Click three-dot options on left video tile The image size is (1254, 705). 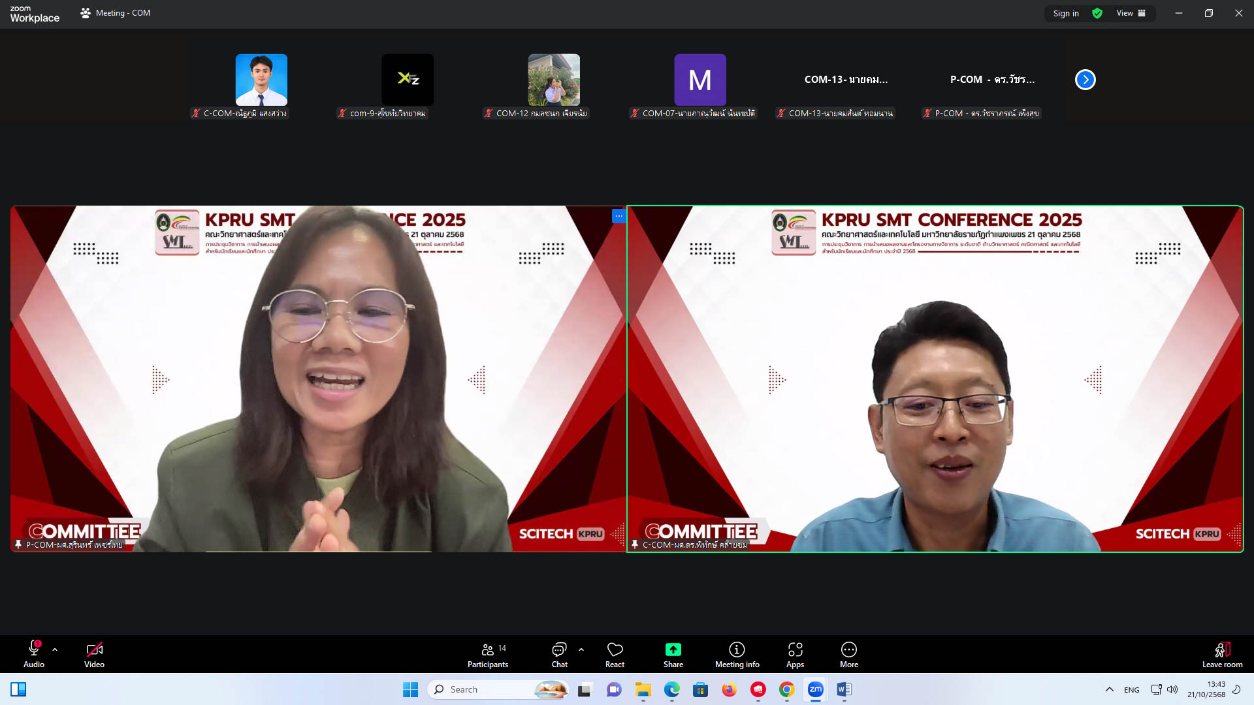619,216
